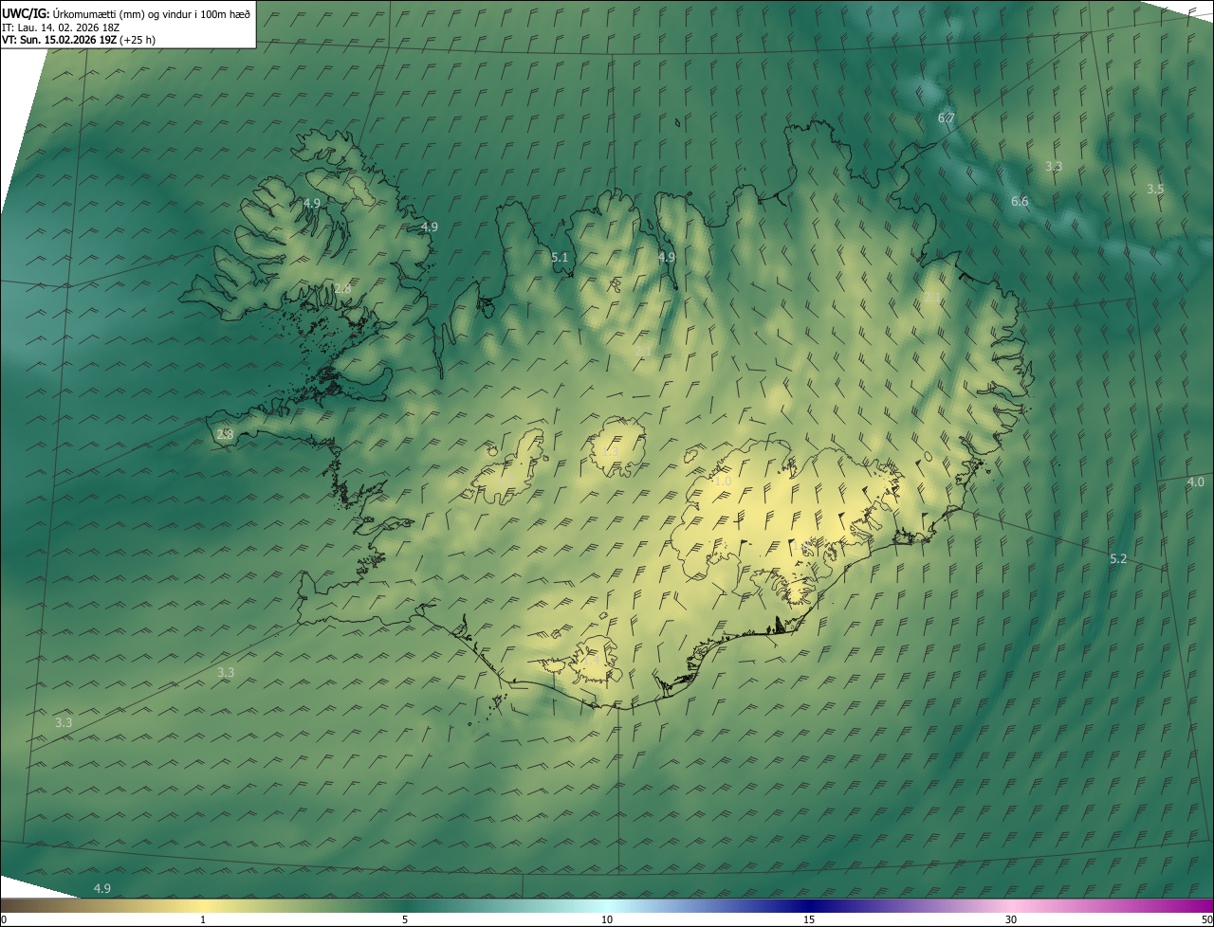Click the 1.0 value on Vatnajökull glacier

pyautogui.click(x=722, y=481)
